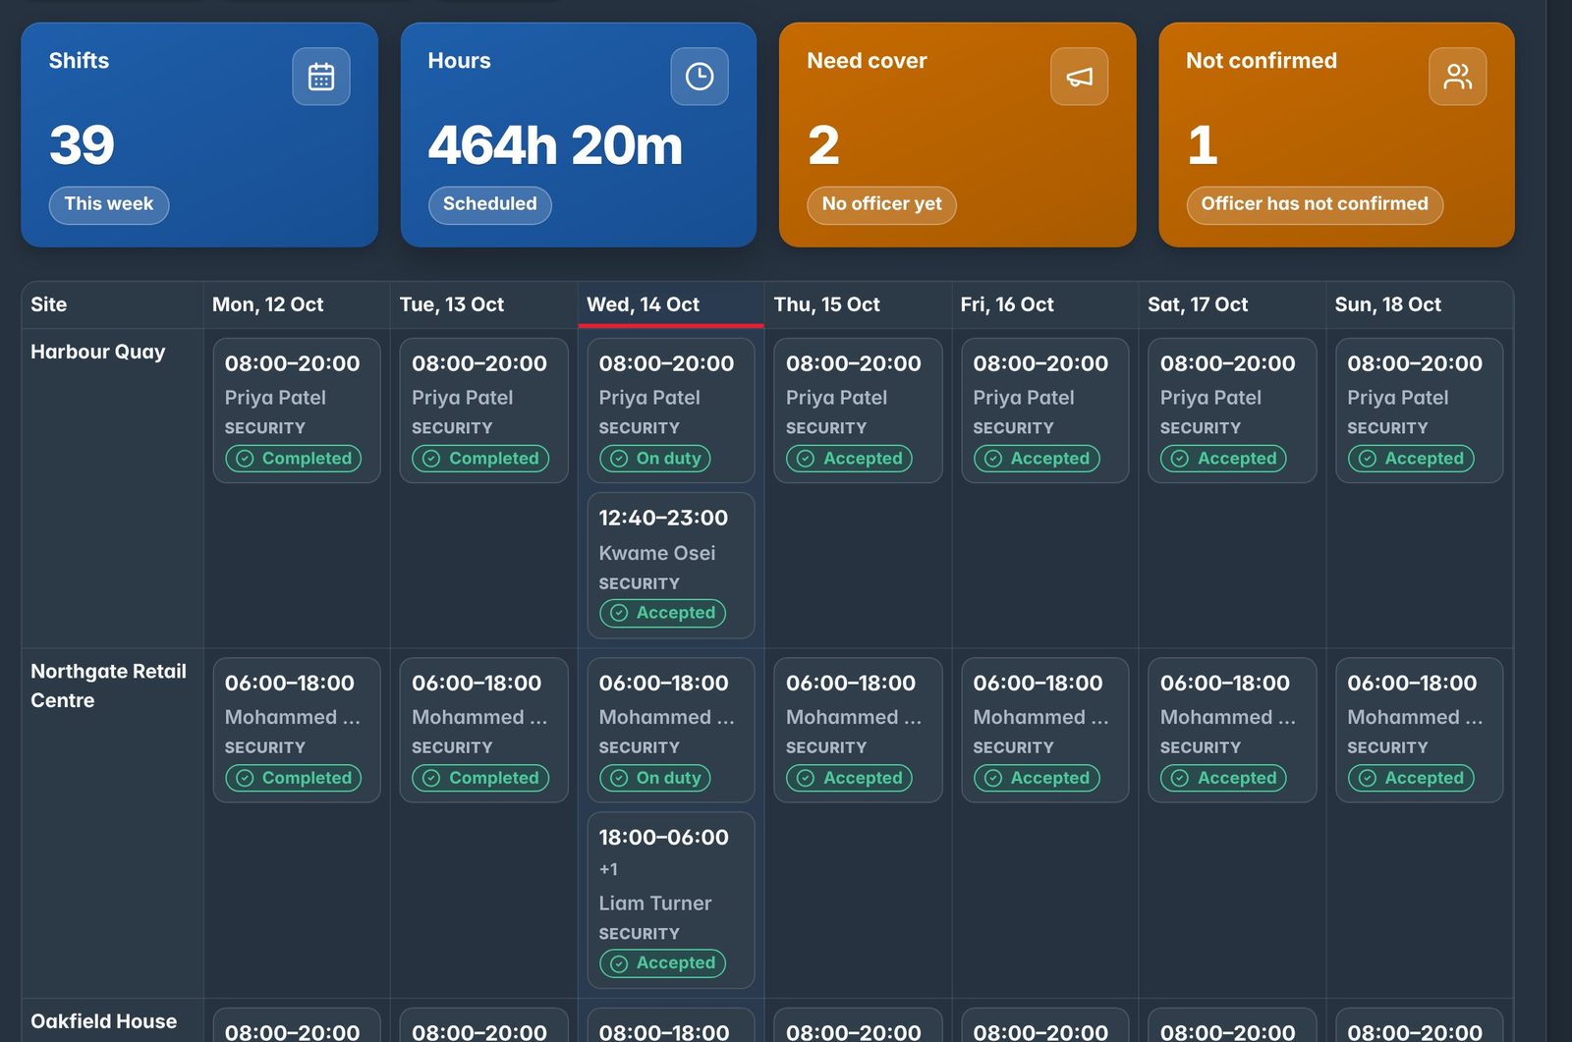This screenshot has height=1042, width=1572.
Task: Click the '464h 20m' hours value
Action: pyautogui.click(x=555, y=145)
